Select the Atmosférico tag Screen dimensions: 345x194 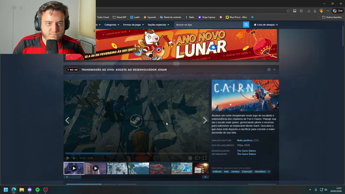pyautogui.click(x=260, y=172)
